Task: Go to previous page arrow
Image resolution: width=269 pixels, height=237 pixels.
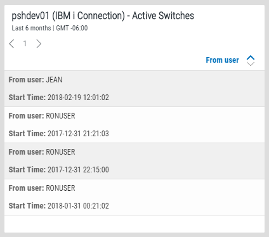Action: (x=11, y=44)
